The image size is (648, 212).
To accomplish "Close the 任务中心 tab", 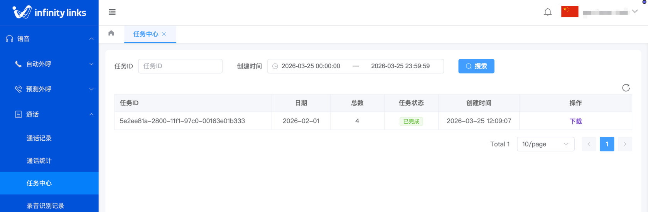I will click(164, 34).
